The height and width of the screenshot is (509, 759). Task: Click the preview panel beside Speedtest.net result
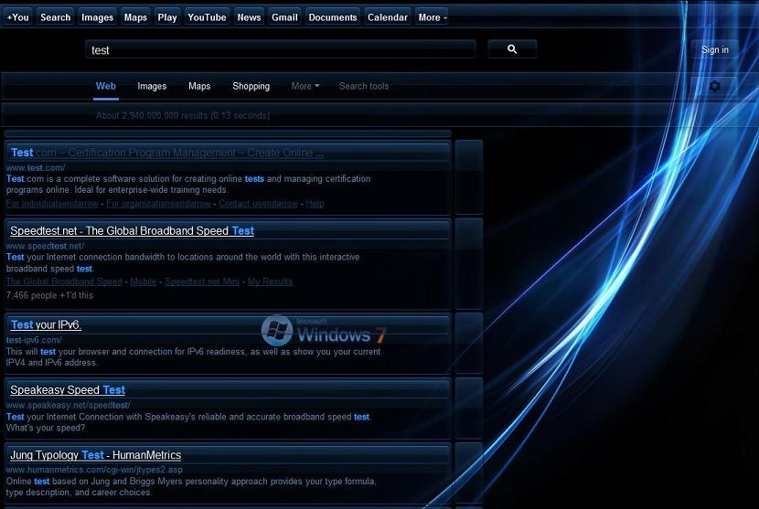tap(468, 264)
